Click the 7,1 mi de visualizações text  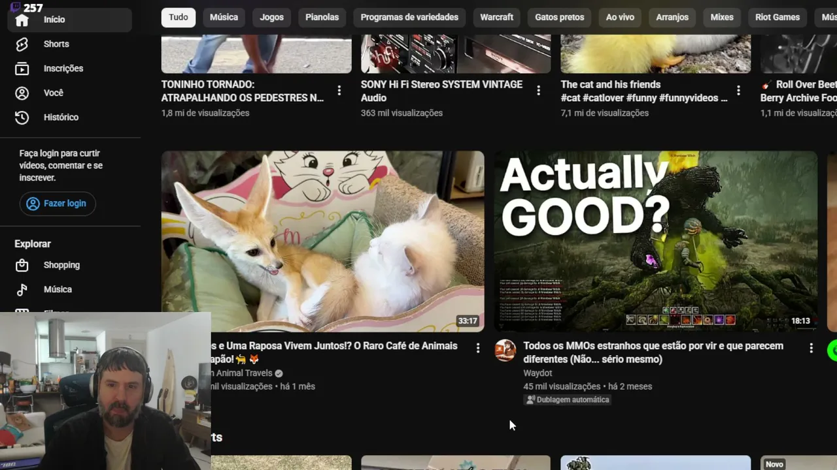605,113
